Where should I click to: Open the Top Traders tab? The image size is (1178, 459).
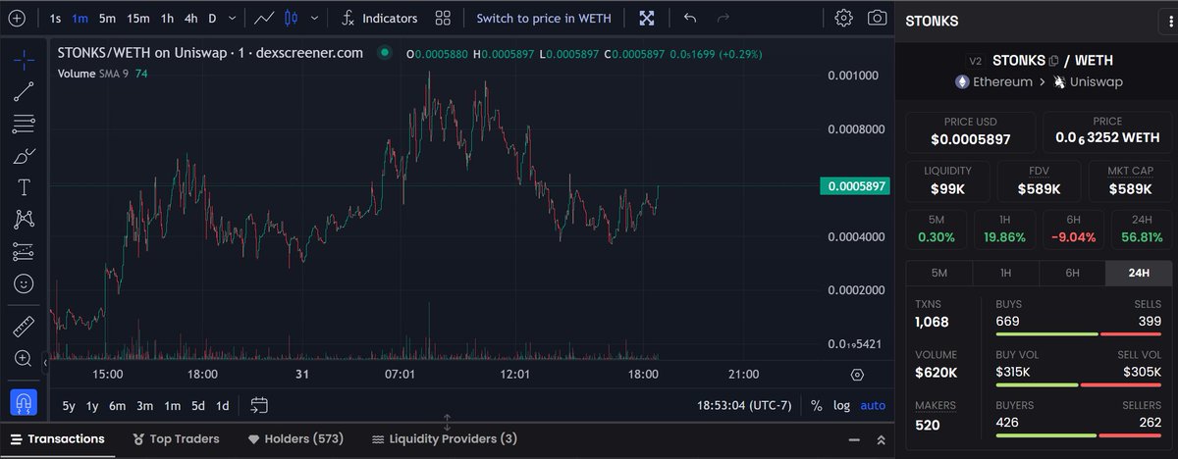pos(176,438)
